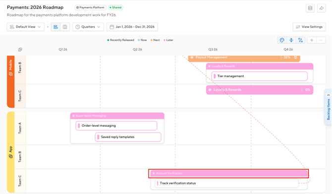Select the Team B label in App

point(20,157)
